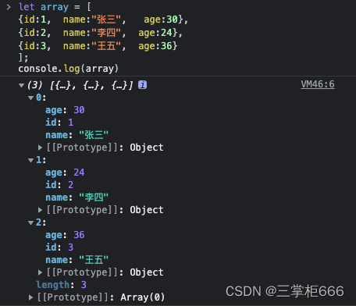Select the 'age: 36' property row
The width and height of the screenshot is (356, 306).
coord(65,235)
